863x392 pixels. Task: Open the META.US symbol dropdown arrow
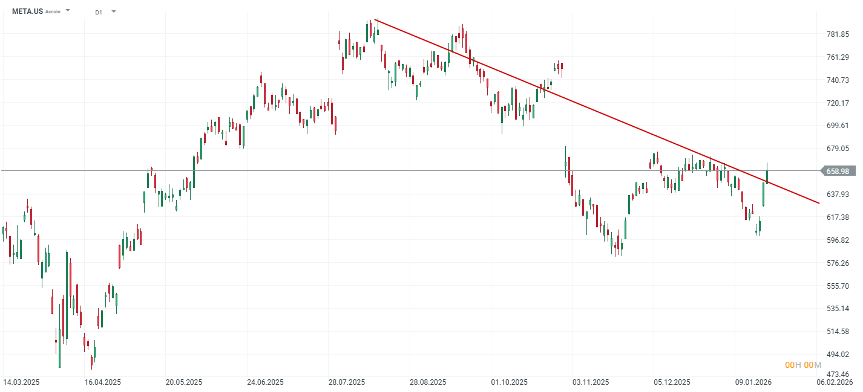68,11
